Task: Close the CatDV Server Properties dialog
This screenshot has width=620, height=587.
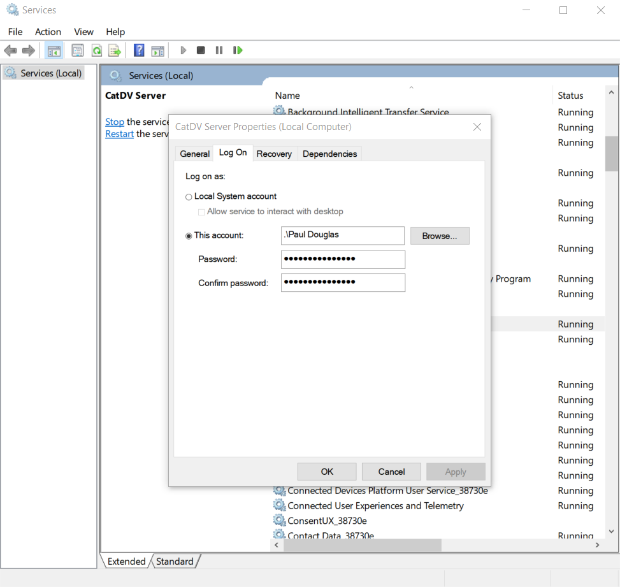Action: pos(477,127)
